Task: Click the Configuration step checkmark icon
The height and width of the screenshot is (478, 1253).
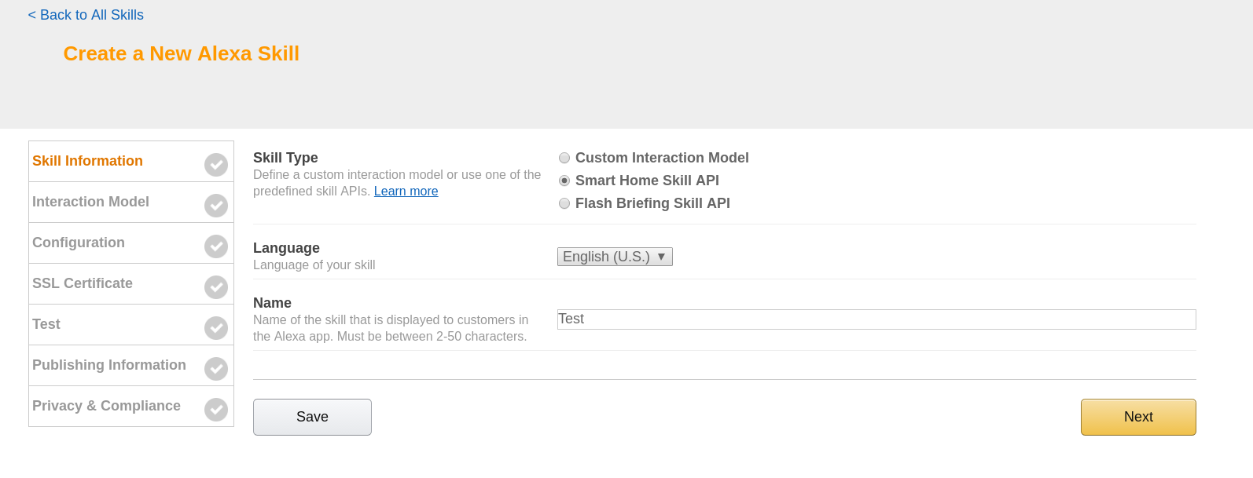Action: pos(216,246)
